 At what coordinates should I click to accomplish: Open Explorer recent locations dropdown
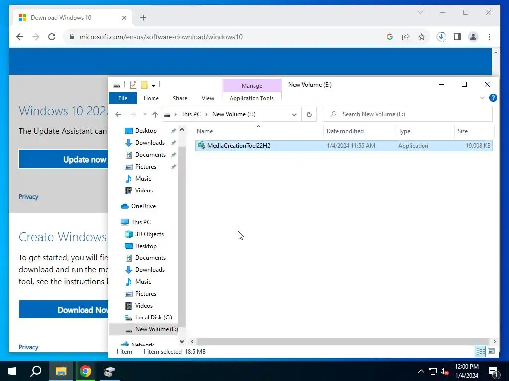(145, 114)
